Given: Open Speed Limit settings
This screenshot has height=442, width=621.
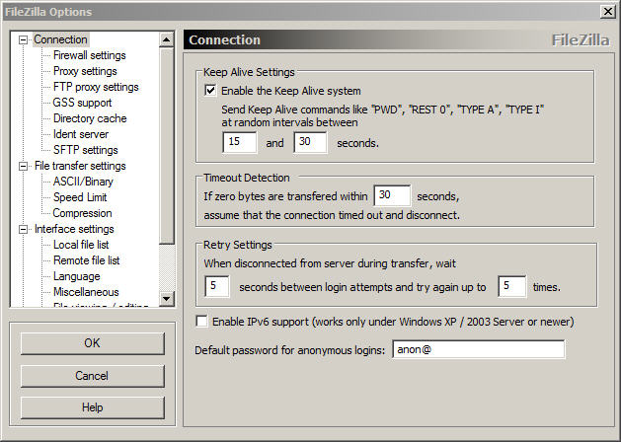Looking at the screenshot, I should pyautogui.click(x=80, y=197).
